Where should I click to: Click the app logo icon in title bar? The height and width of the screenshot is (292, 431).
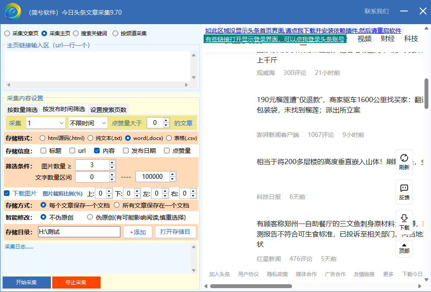(13, 12)
